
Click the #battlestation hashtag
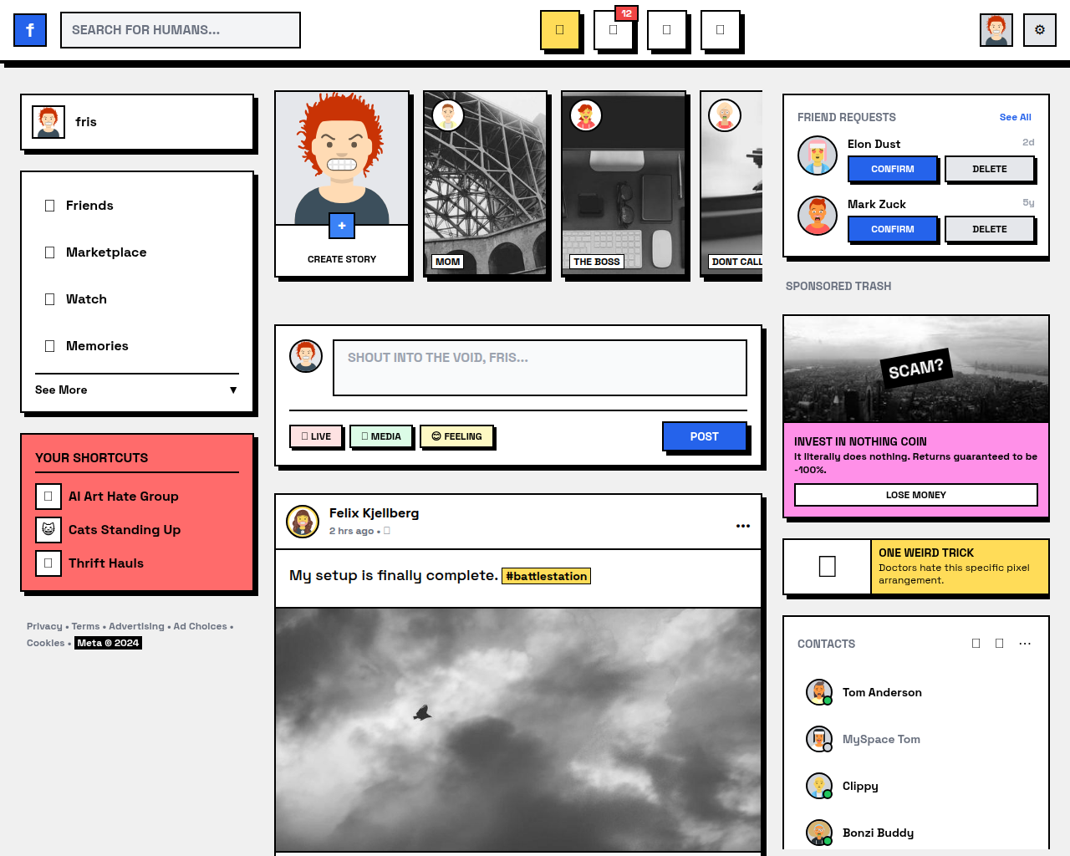546,576
